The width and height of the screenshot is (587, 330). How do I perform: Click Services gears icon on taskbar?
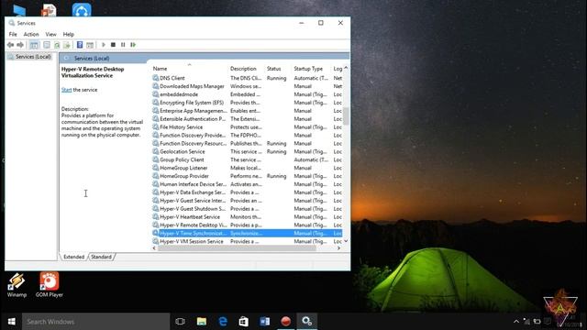tap(307, 322)
